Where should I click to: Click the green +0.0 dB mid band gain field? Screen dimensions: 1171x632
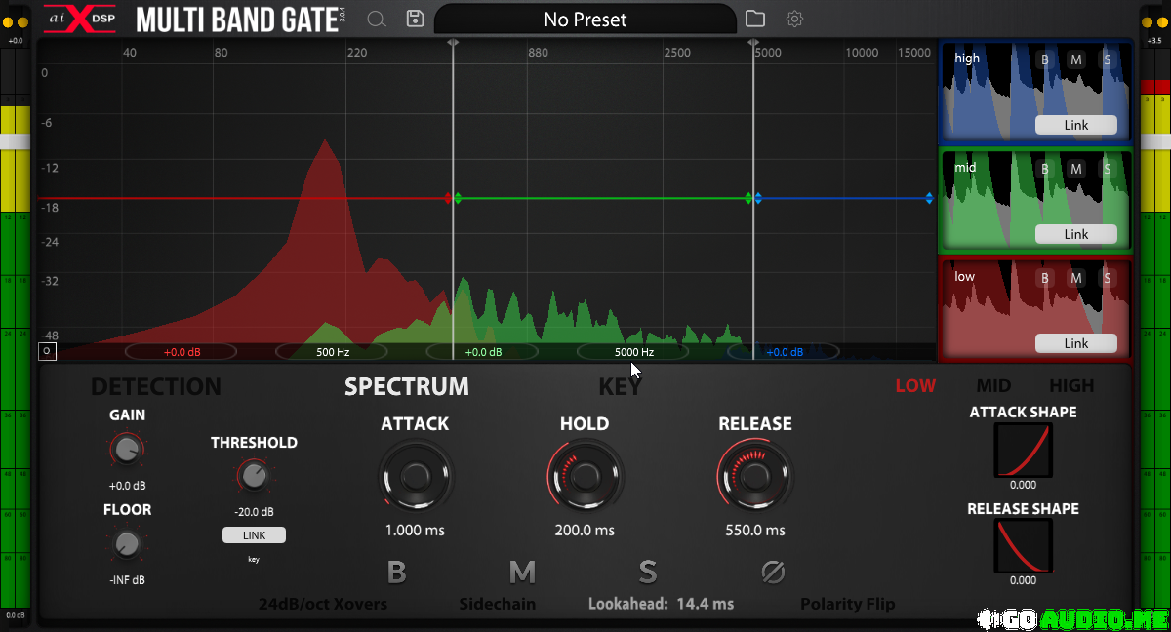click(483, 352)
